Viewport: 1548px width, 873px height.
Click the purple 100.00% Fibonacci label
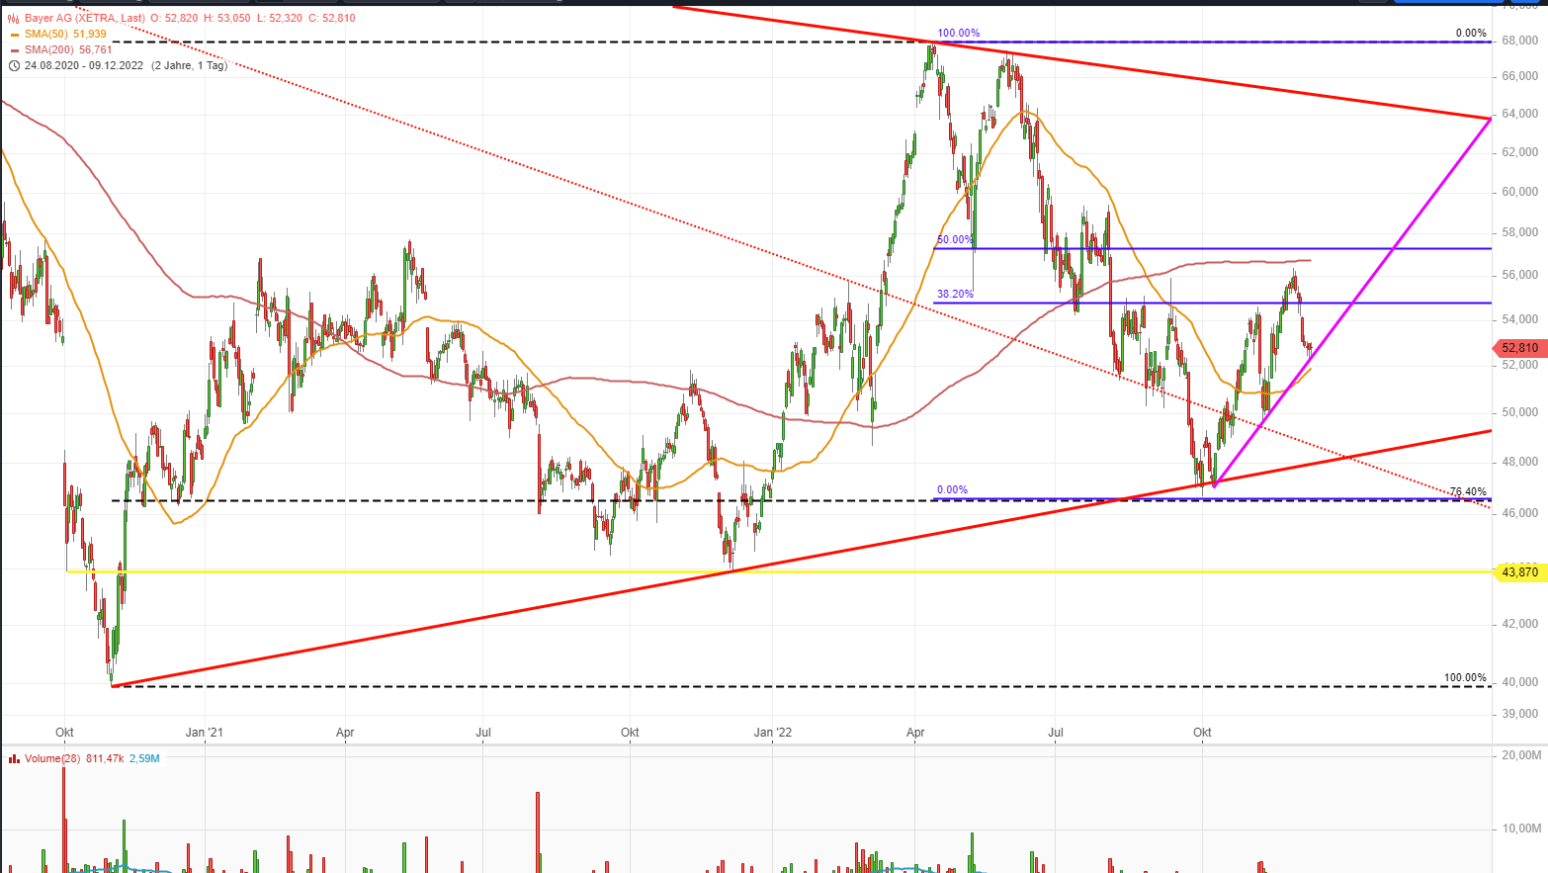[959, 34]
